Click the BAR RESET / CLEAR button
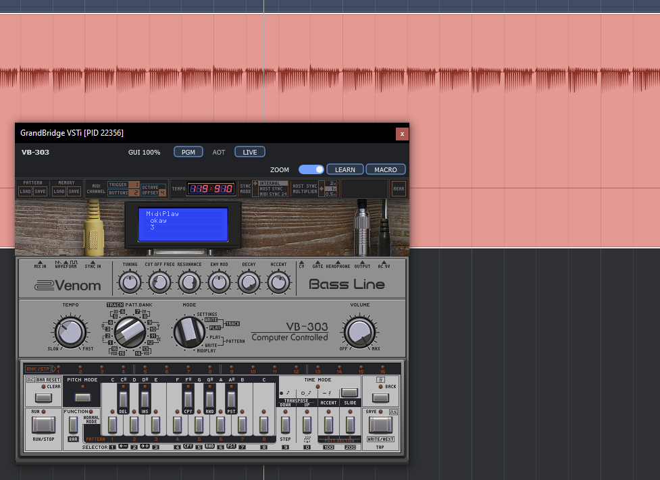This screenshot has height=480, width=660. [43, 398]
